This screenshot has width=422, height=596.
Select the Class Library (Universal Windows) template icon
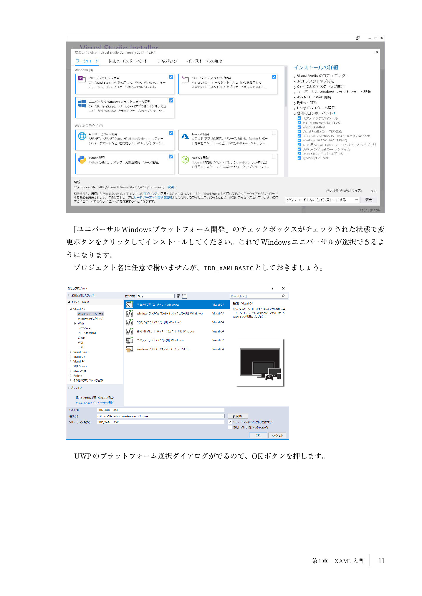click(x=129, y=322)
